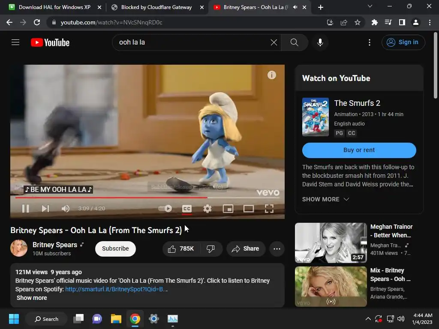Open the YouTube hamburger guide menu

[15, 42]
